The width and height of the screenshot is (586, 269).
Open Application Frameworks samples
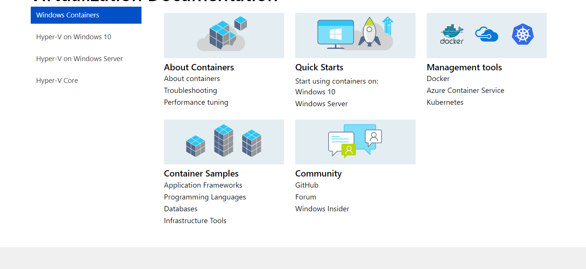click(x=203, y=185)
